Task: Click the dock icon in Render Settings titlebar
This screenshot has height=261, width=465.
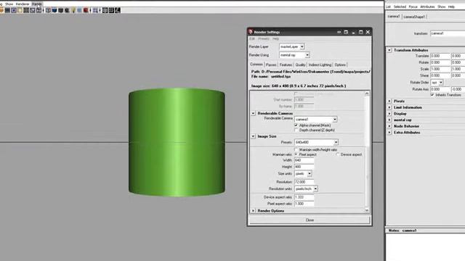Action: pos(346,32)
